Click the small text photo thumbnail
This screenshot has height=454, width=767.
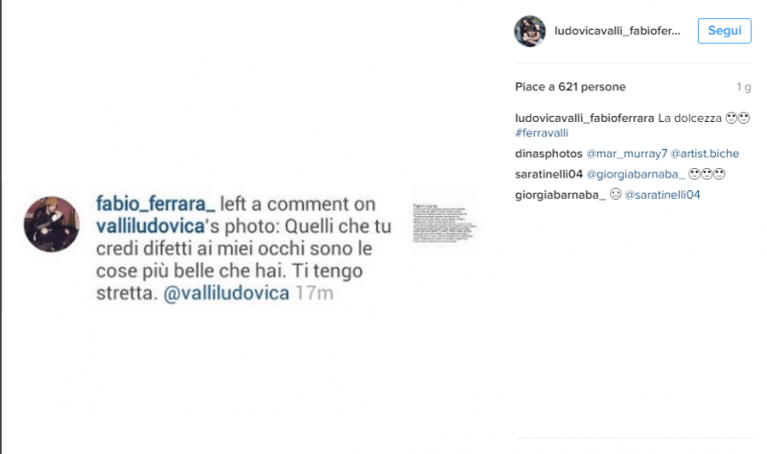tap(444, 224)
